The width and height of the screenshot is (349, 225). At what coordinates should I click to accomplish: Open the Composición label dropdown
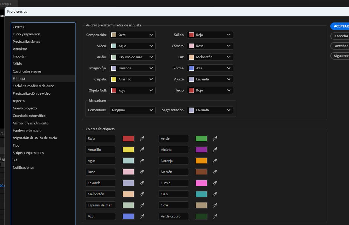[x=132, y=35]
